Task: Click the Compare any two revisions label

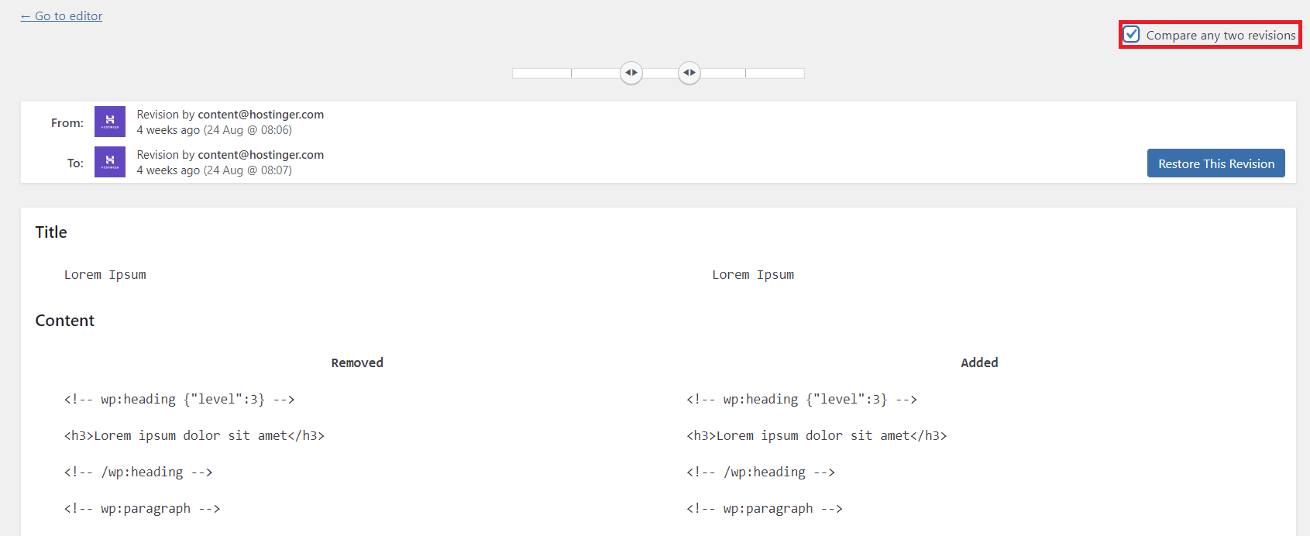Action: point(1221,35)
